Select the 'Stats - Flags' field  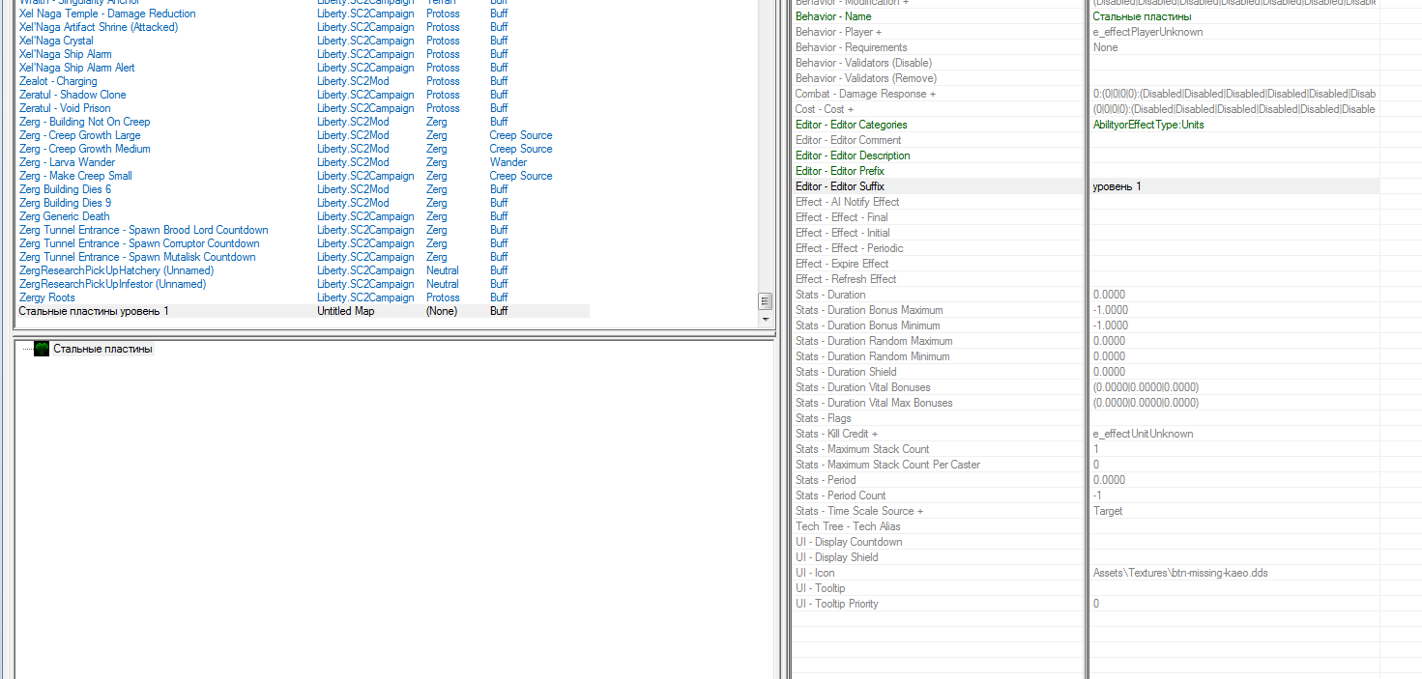(x=823, y=418)
